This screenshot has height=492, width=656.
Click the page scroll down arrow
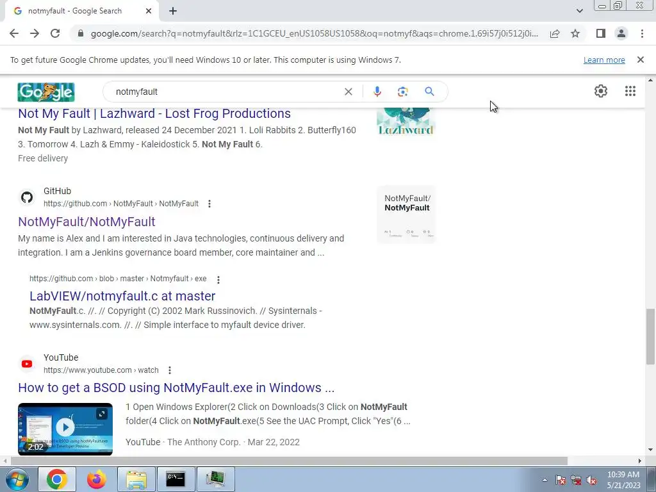point(650,450)
